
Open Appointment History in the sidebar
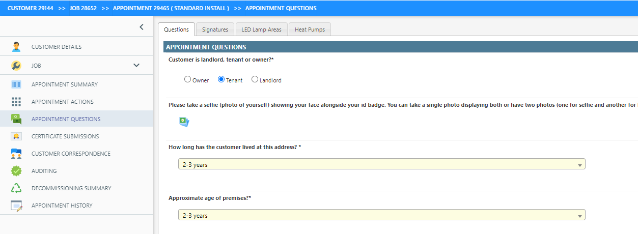click(62, 206)
